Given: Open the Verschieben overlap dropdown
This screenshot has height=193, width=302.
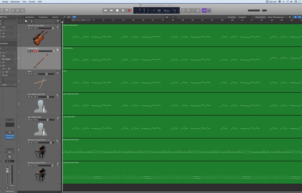Looking at the screenshot, I should coord(277,17).
